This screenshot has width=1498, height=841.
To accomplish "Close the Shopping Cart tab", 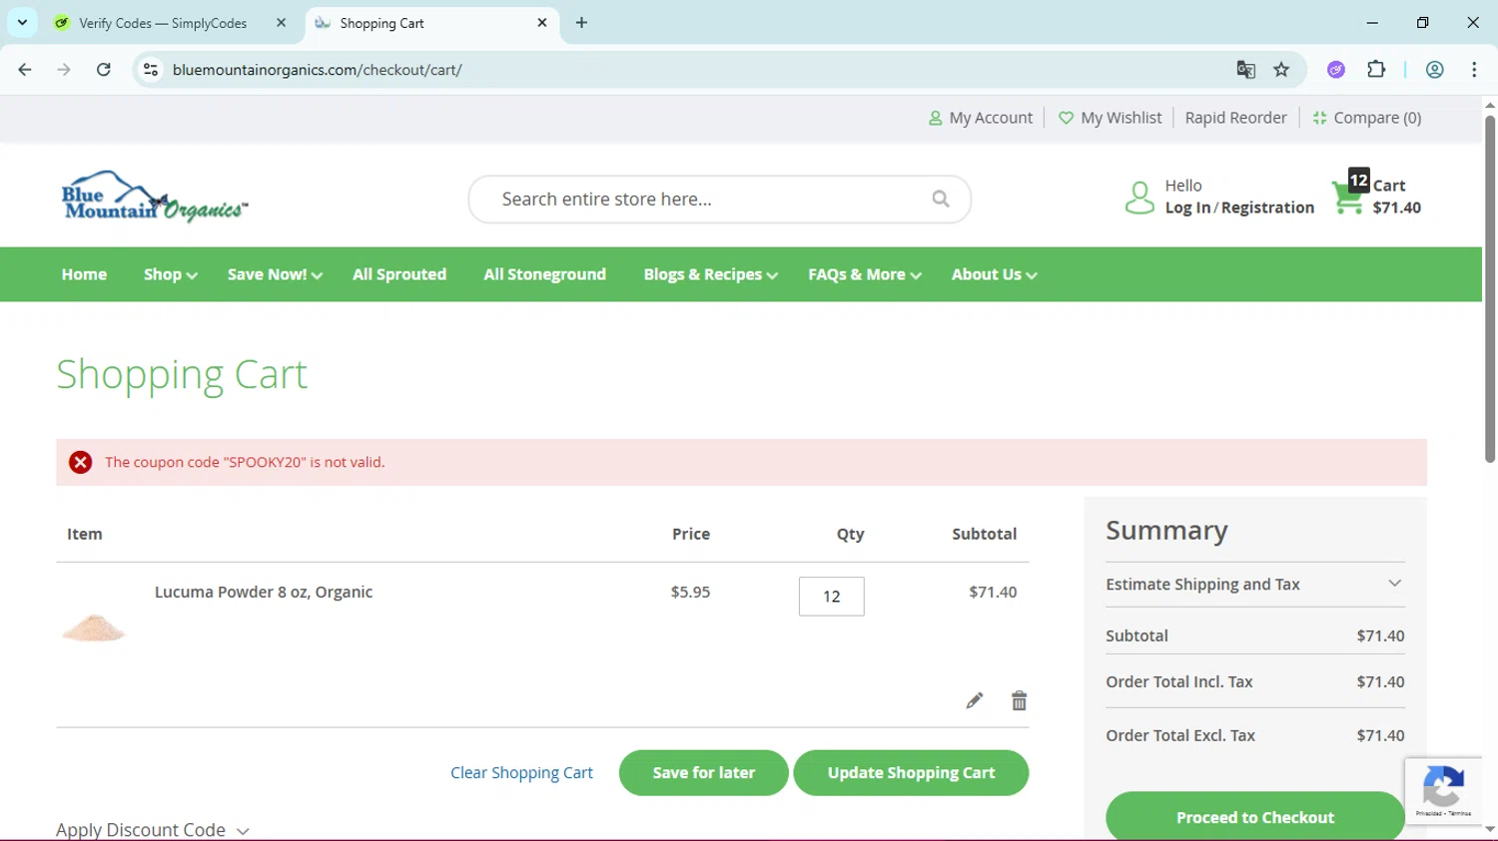I will (x=542, y=23).
